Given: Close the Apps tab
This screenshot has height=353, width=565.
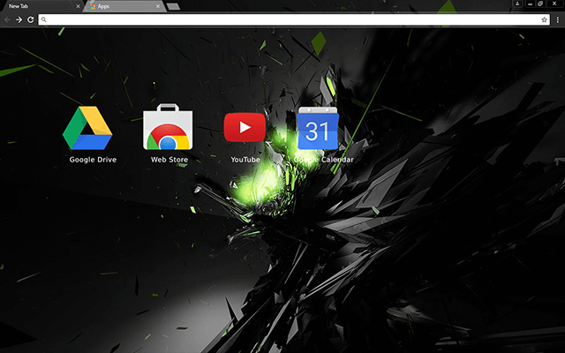Looking at the screenshot, I should pos(158,6).
